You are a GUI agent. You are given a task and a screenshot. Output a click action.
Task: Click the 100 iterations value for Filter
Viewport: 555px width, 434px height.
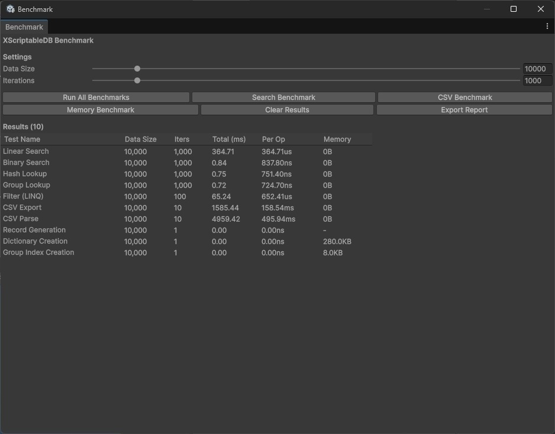[180, 197]
